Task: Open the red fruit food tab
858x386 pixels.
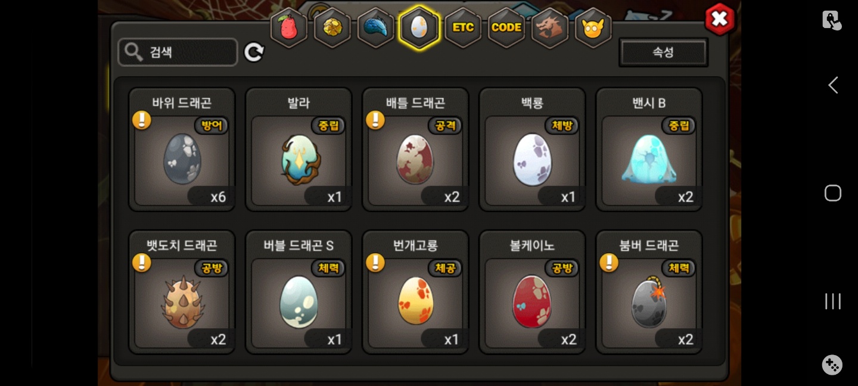Action: pos(289,27)
